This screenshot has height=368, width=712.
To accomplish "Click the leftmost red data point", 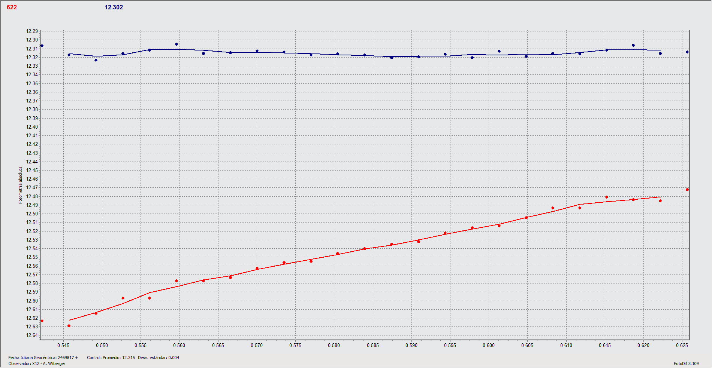I will pos(42,321).
